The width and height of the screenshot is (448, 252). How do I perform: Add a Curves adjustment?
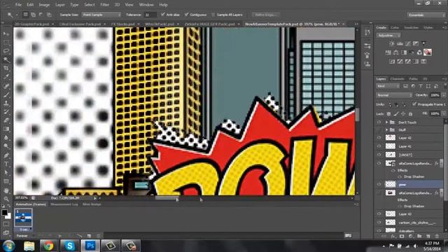(x=407, y=43)
